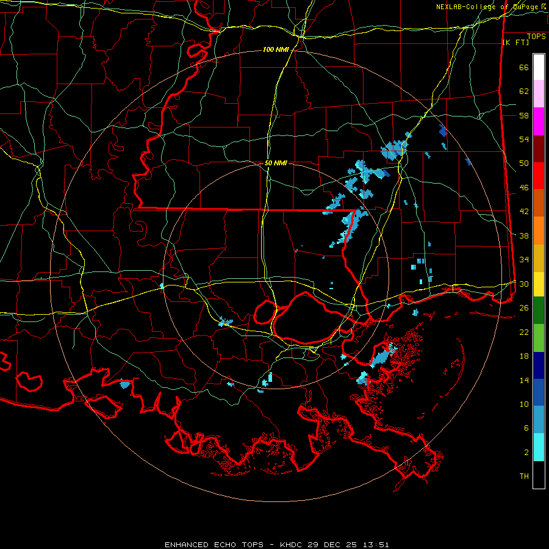Image resolution: width=549 pixels, height=549 pixels.
Task: Click the black swatch at the legend bottom
Action: click(539, 475)
